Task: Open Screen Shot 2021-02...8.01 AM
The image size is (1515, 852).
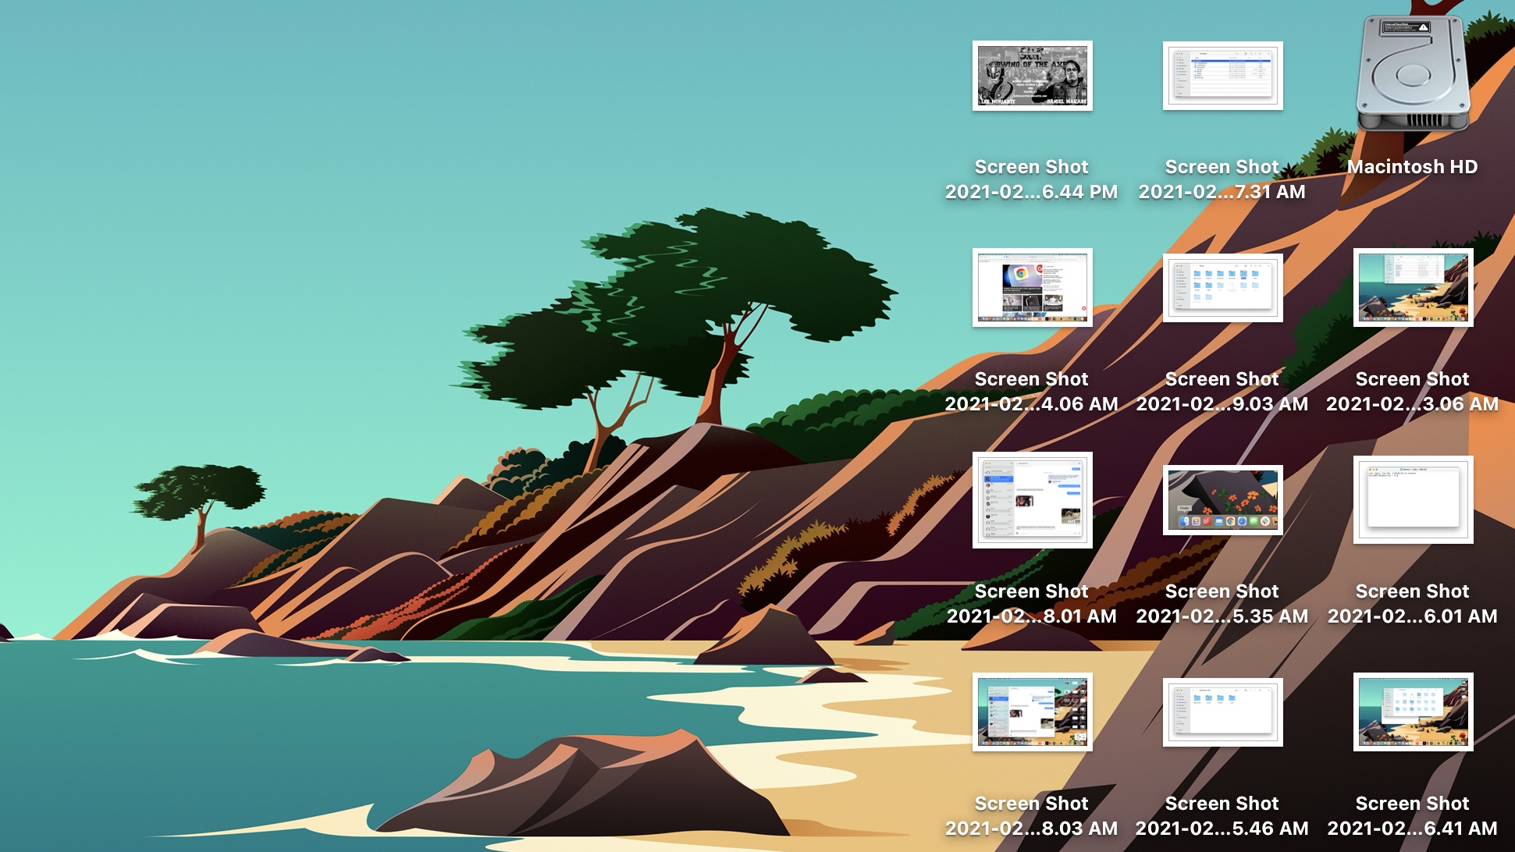Action: tap(1031, 499)
